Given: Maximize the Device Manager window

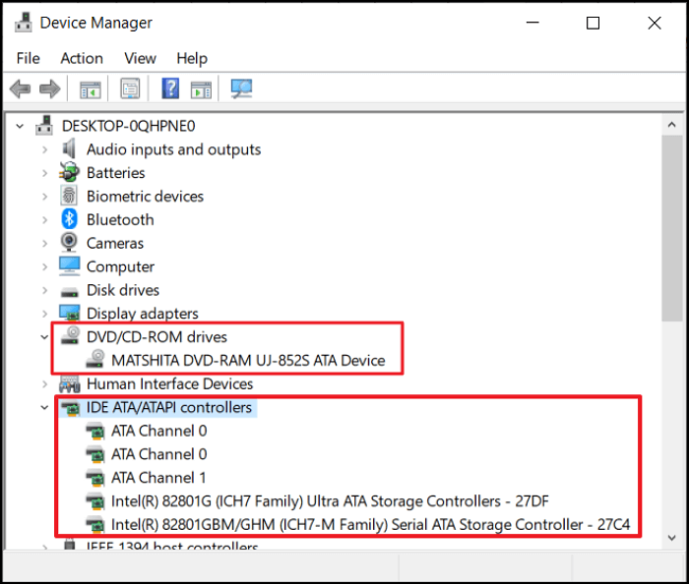Looking at the screenshot, I should coord(593,23).
